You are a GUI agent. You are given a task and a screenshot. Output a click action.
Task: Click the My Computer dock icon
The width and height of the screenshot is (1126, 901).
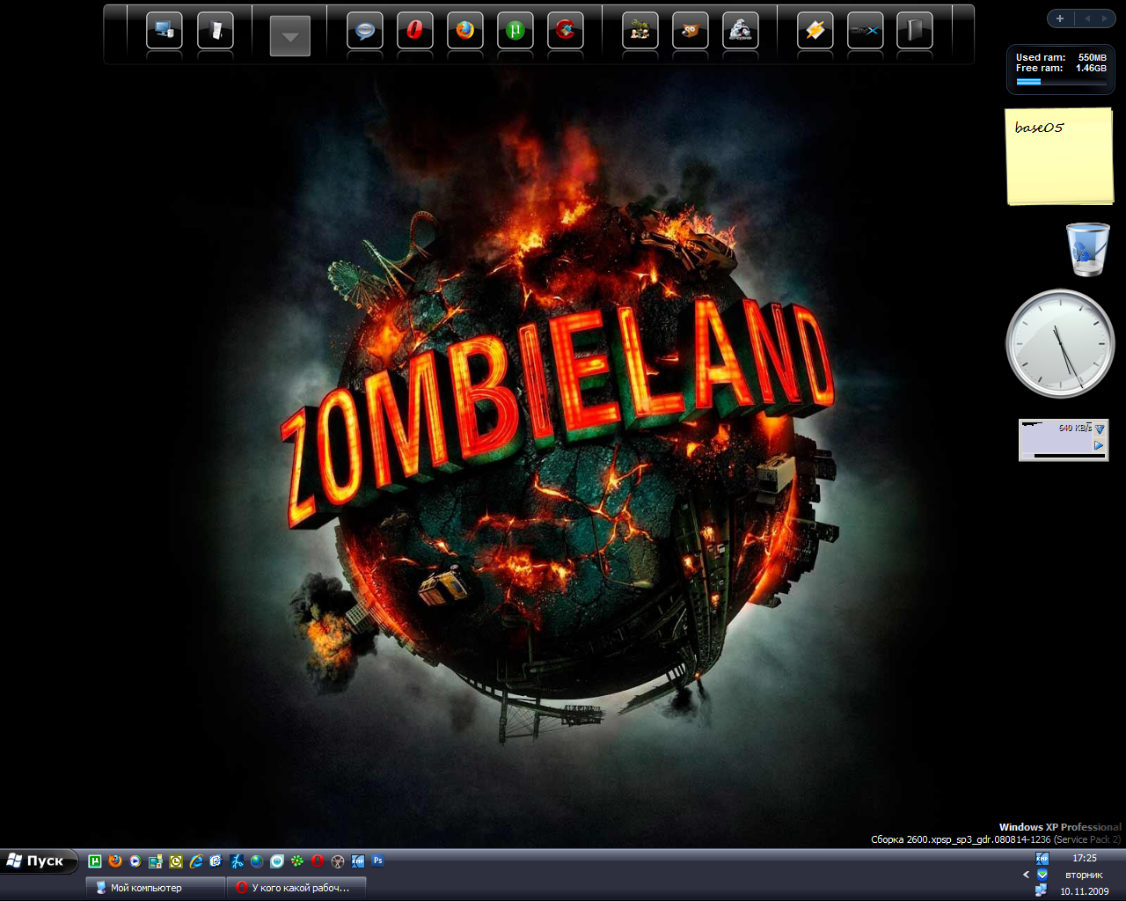click(165, 31)
